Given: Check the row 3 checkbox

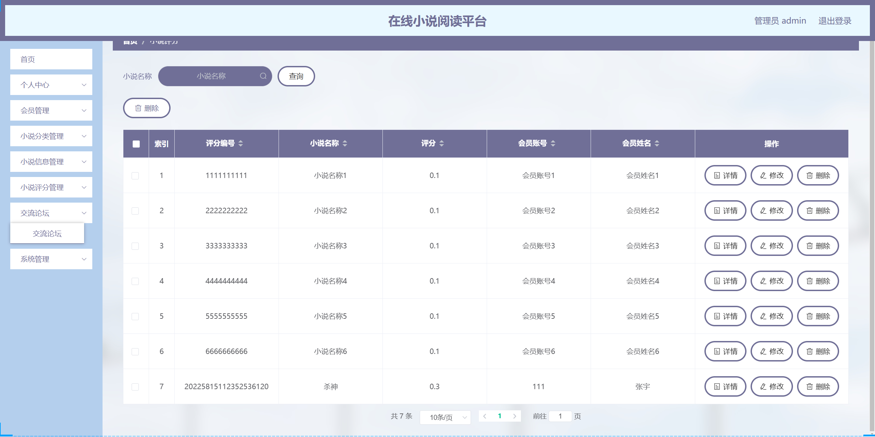Looking at the screenshot, I should 135,246.
